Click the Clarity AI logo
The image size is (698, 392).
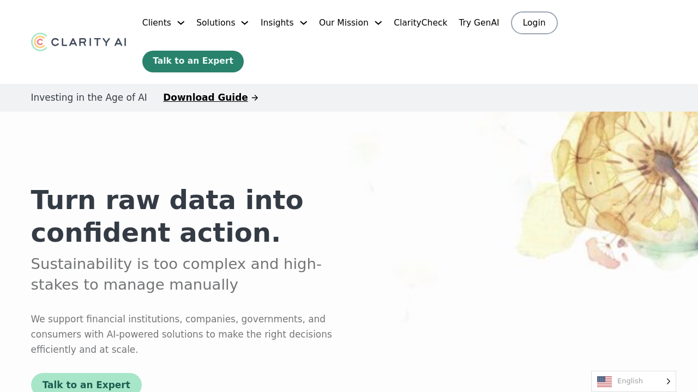[x=79, y=42]
